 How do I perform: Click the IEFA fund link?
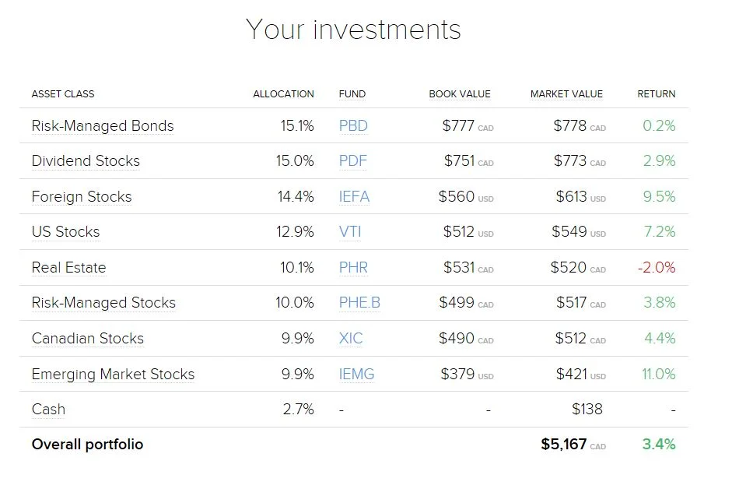click(x=354, y=196)
